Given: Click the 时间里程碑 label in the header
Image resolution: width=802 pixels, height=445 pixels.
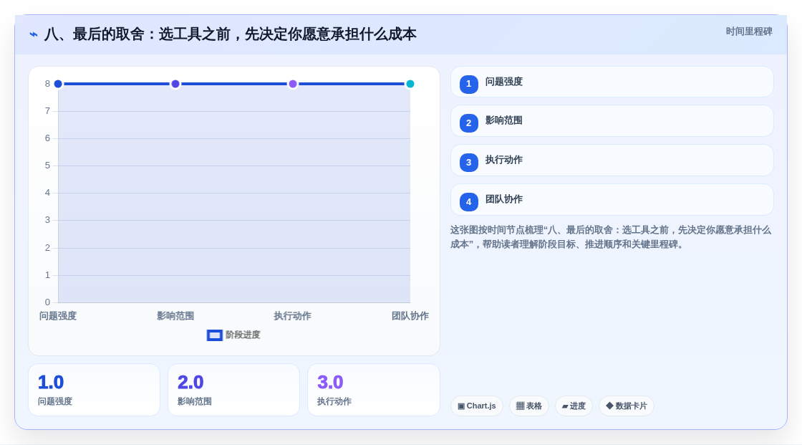Looking at the screenshot, I should click(x=749, y=32).
